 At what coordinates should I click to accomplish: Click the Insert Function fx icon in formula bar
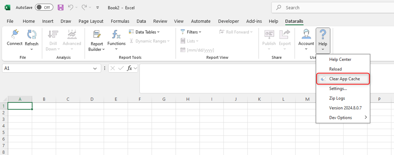pos(130,68)
